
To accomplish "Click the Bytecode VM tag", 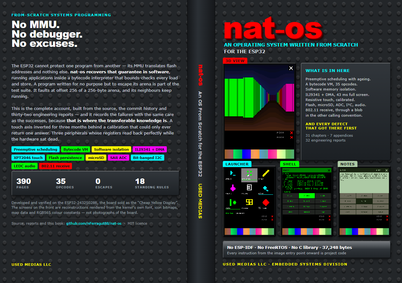I will tap(75, 149).
